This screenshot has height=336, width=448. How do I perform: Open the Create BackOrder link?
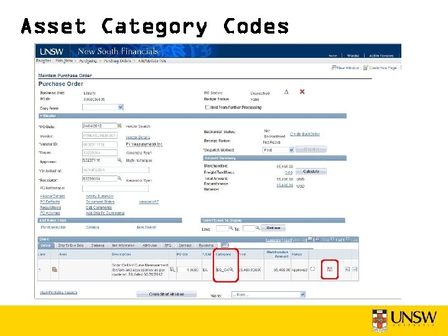304,134
